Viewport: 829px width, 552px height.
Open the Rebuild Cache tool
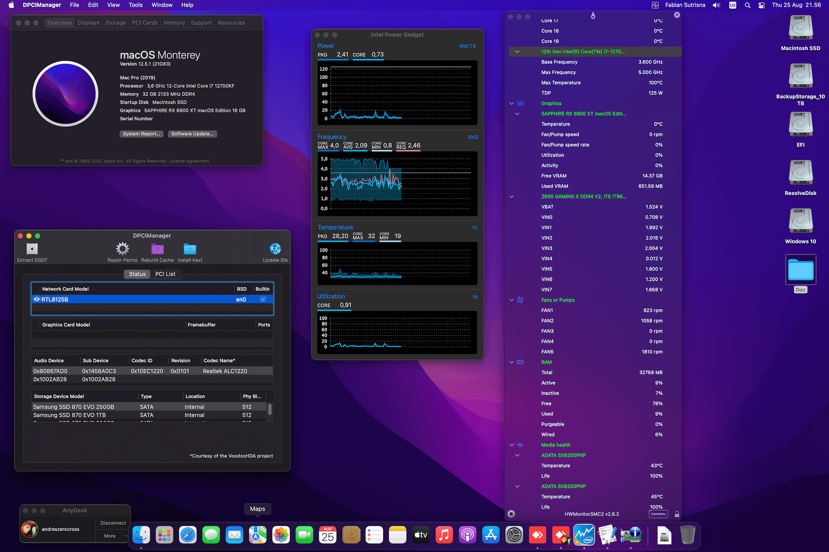157,249
